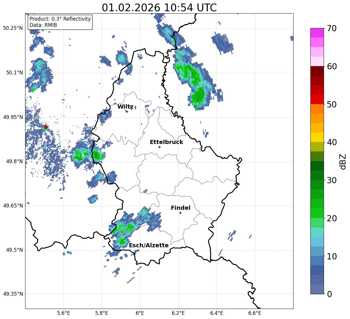Click the 6.4°E longitude tick label
The width and height of the screenshot is (350, 319).
pos(216,313)
